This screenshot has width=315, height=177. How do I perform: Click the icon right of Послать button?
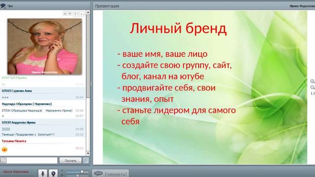tap(86, 161)
